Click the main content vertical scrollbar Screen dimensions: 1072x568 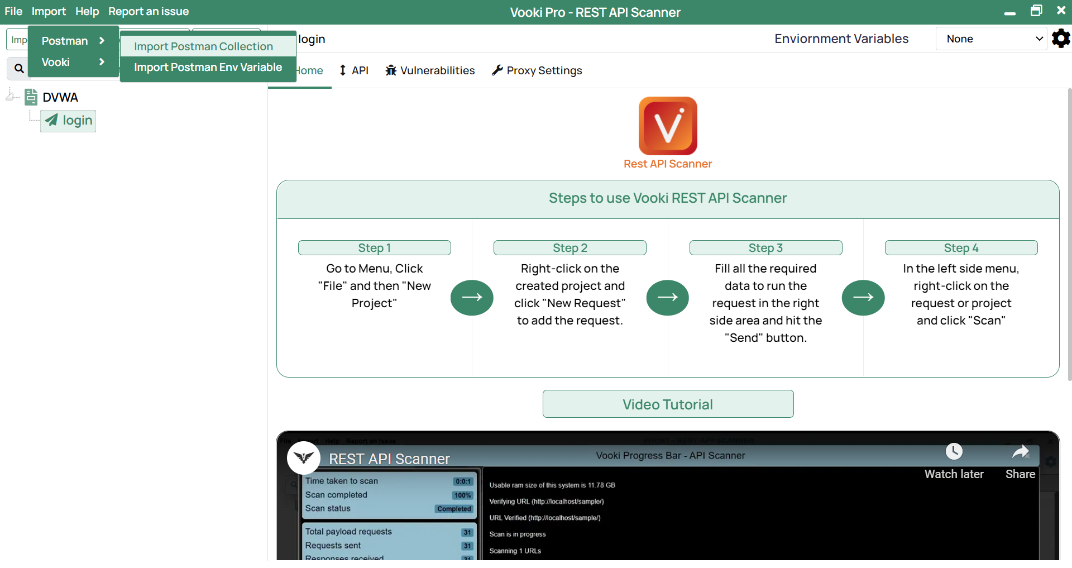pos(1069,235)
